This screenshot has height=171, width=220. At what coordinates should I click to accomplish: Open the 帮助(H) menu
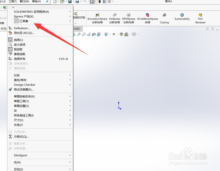[36, 2]
